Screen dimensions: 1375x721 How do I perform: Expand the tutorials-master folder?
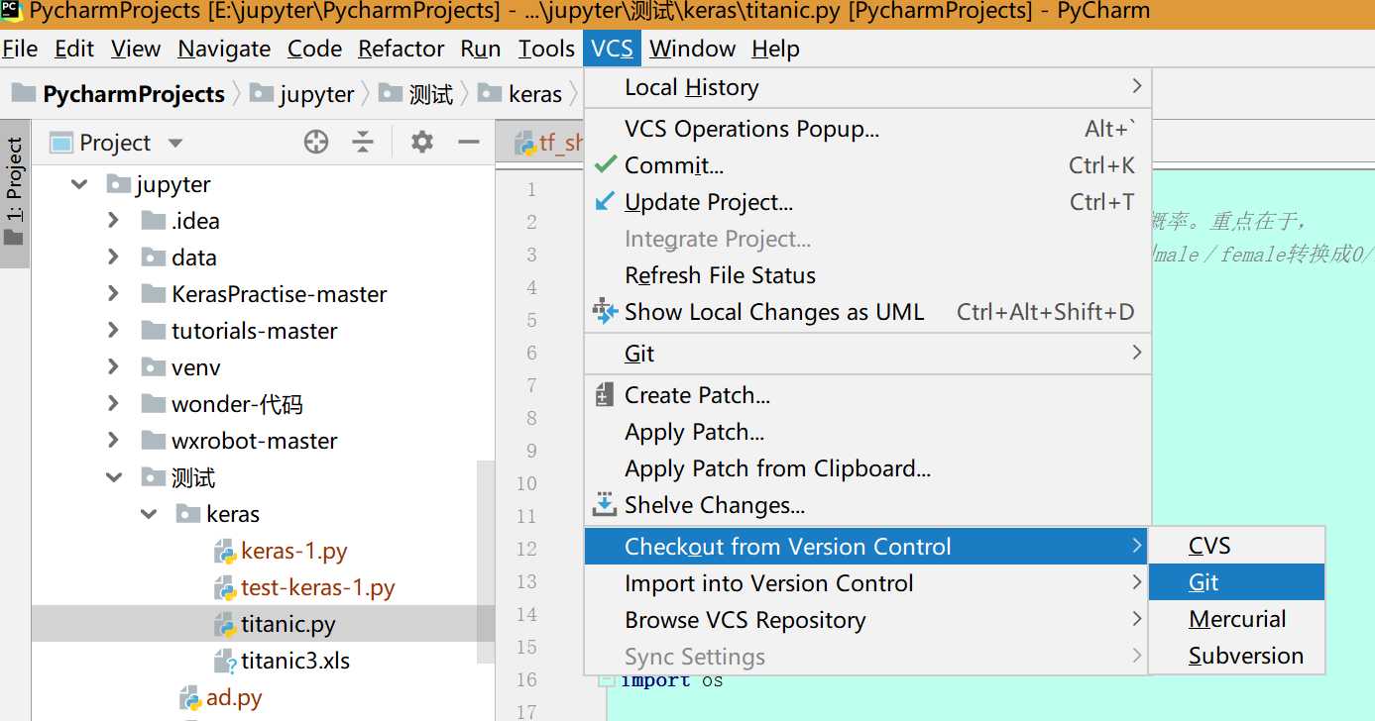114,331
